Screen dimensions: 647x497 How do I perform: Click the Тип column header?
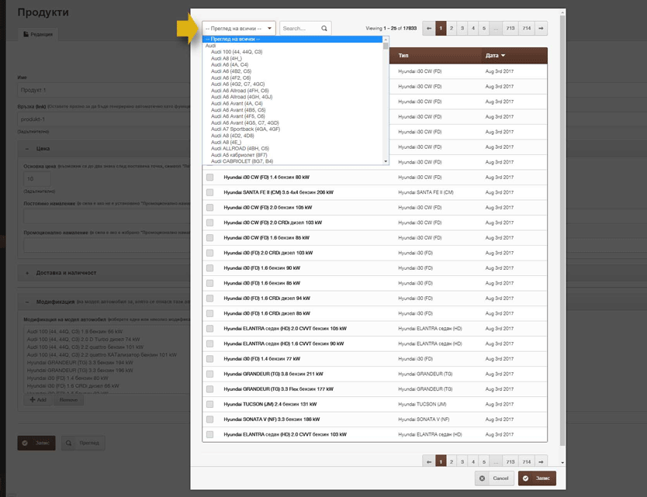pos(403,56)
